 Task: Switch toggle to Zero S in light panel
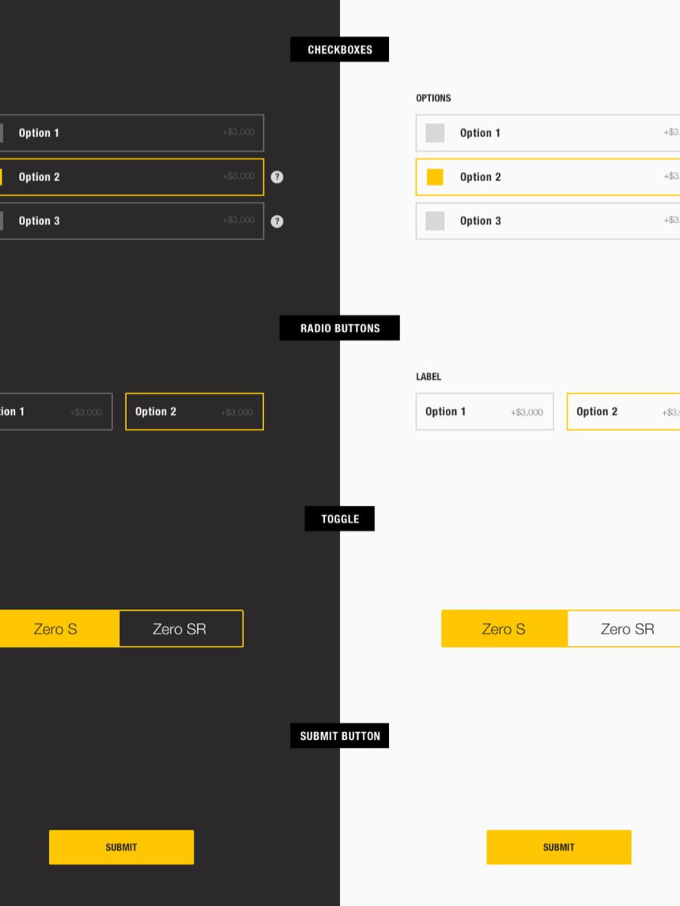[x=504, y=629]
